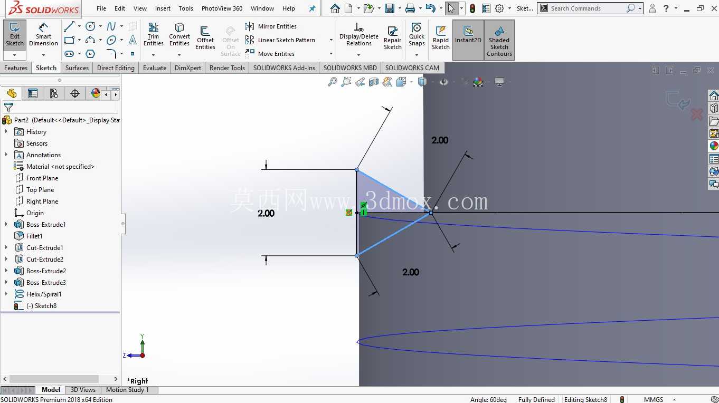The width and height of the screenshot is (719, 403).
Task: Open the PhotoView 360 menu
Action: click(x=222, y=8)
